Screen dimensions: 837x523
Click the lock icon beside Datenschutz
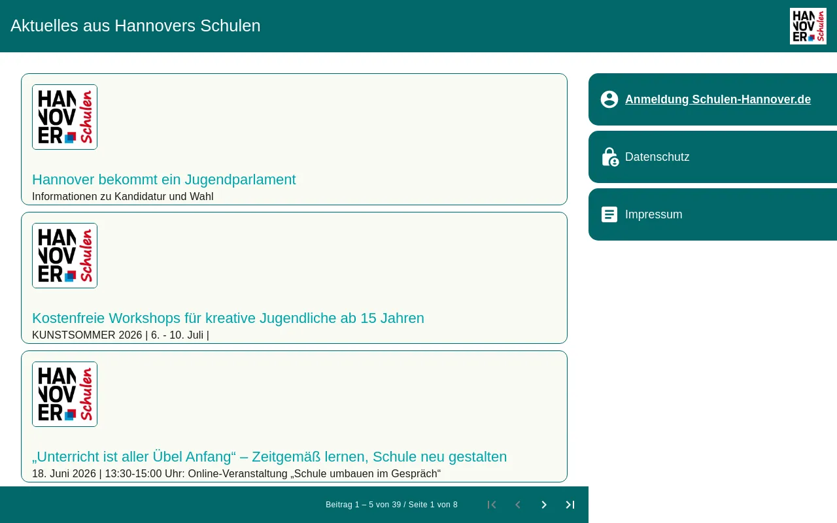(x=609, y=157)
